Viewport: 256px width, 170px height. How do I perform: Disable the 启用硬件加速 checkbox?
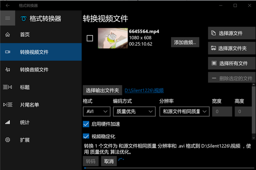(x=86, y=124)
